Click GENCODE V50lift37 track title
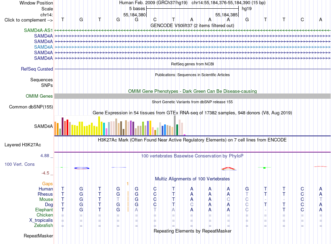 [x=192, y=25]
